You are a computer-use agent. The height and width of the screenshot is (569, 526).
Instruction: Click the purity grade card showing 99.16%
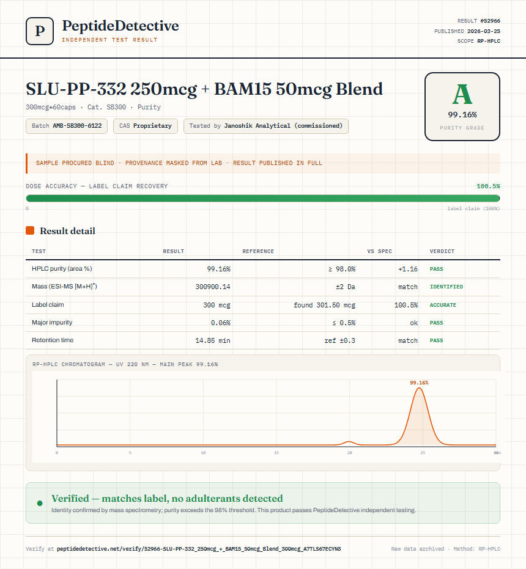click(x=462, y=107)
